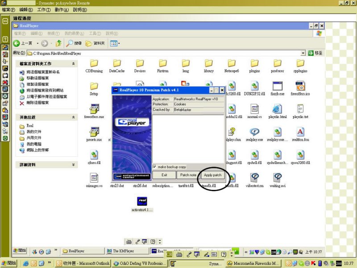Image resolution: width=357 pixels, height=268 pixels.
Task: Open the pcAnywhere 動作(A) menu
Action: [62, 10]
